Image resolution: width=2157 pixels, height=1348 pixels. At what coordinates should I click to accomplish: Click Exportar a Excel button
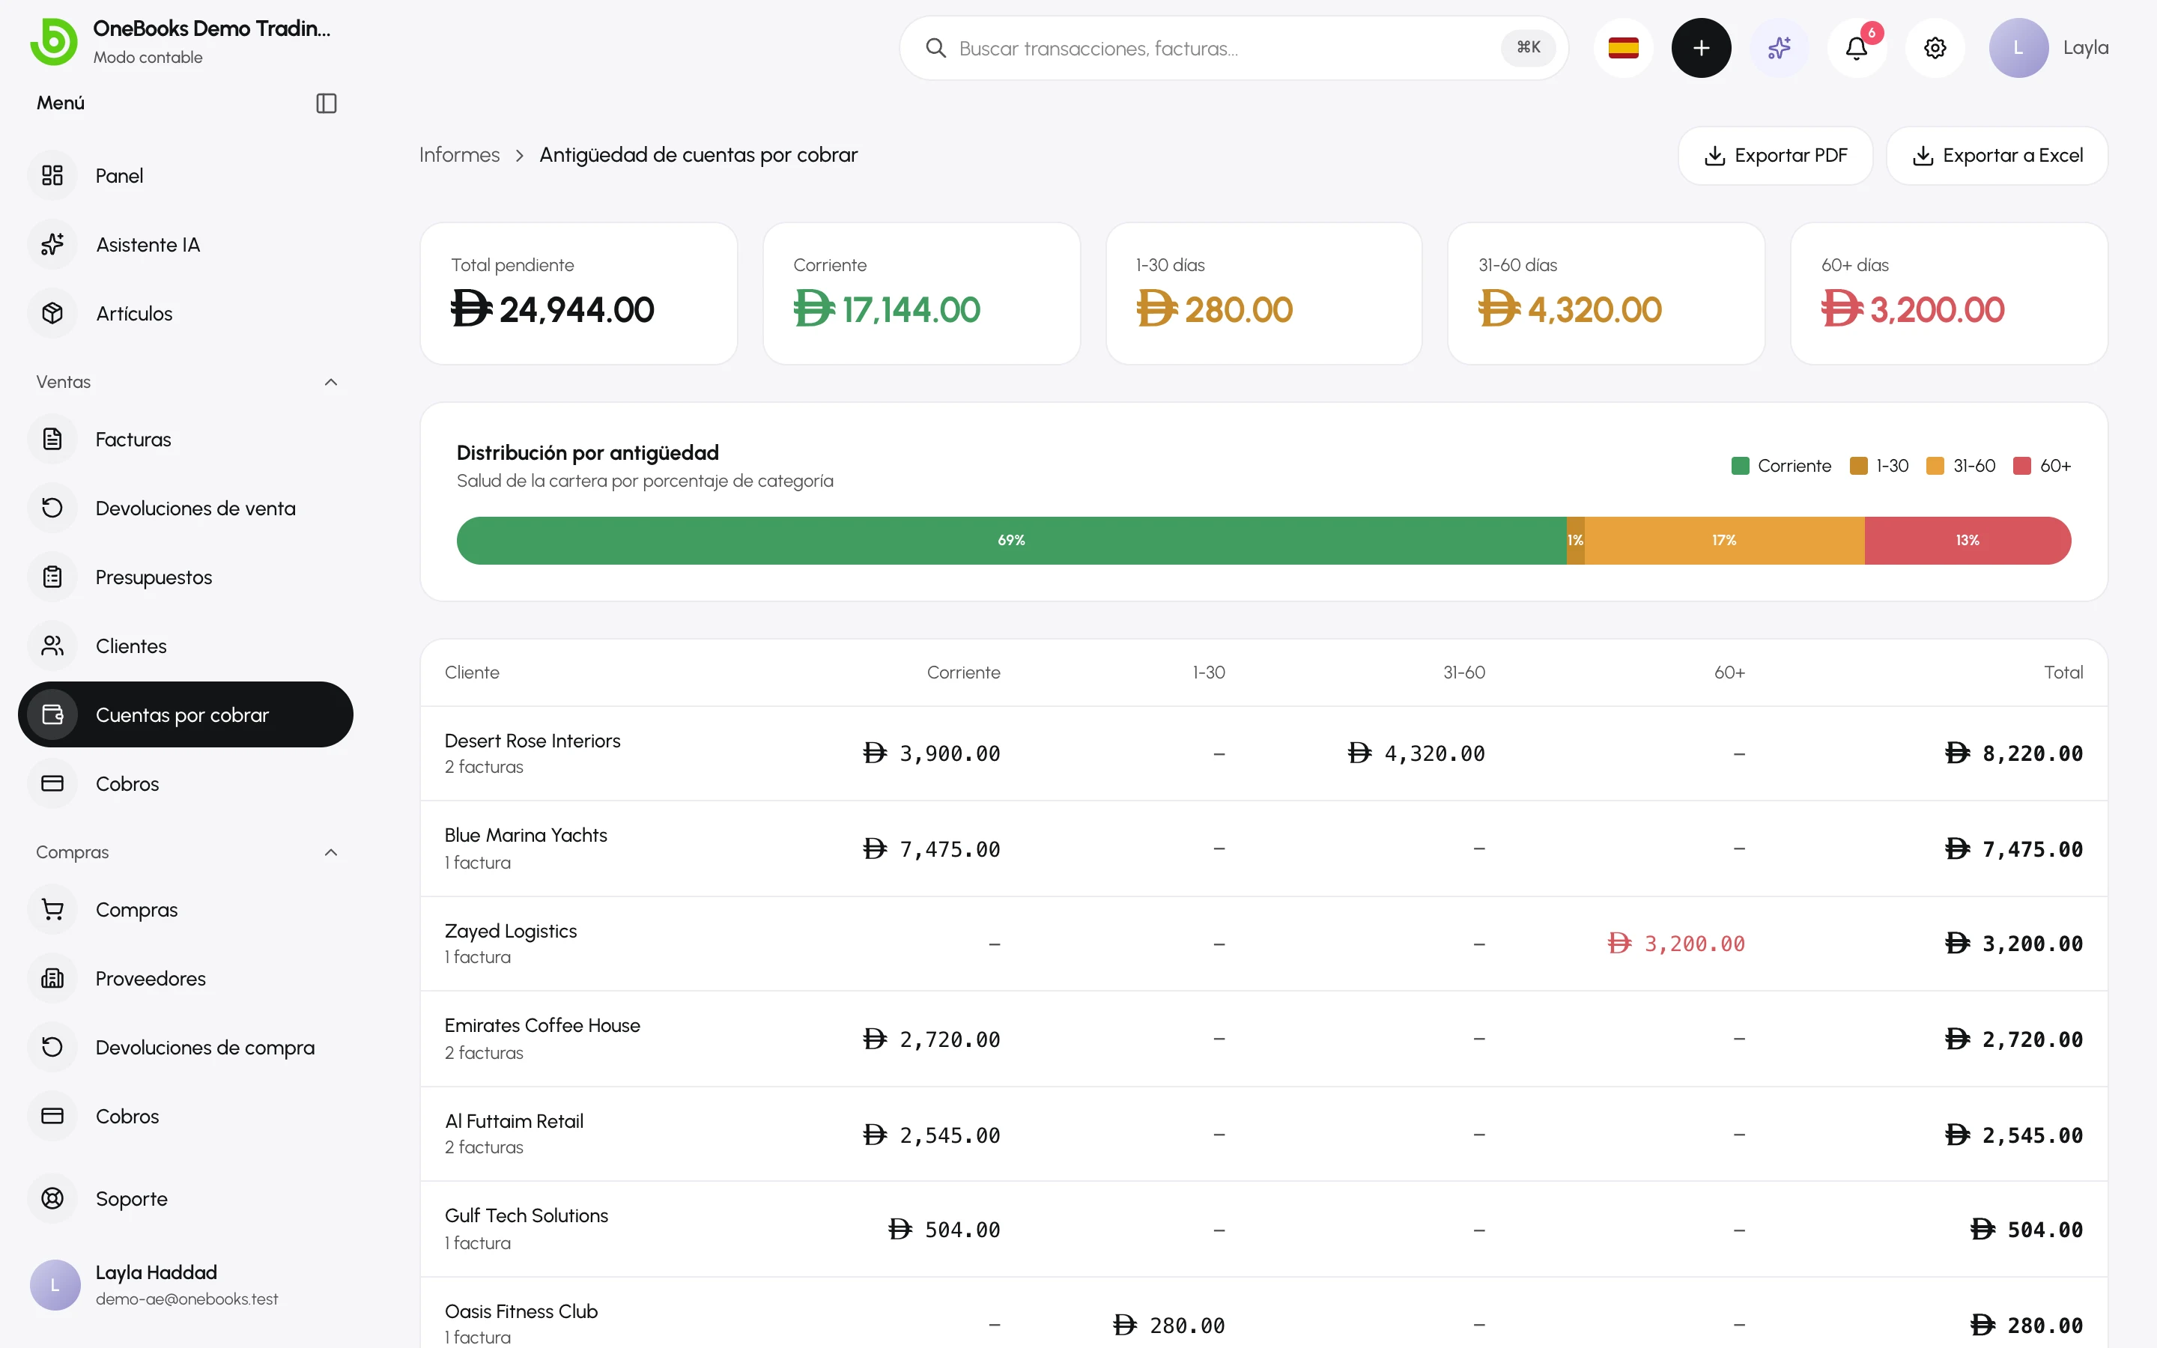1997,156
